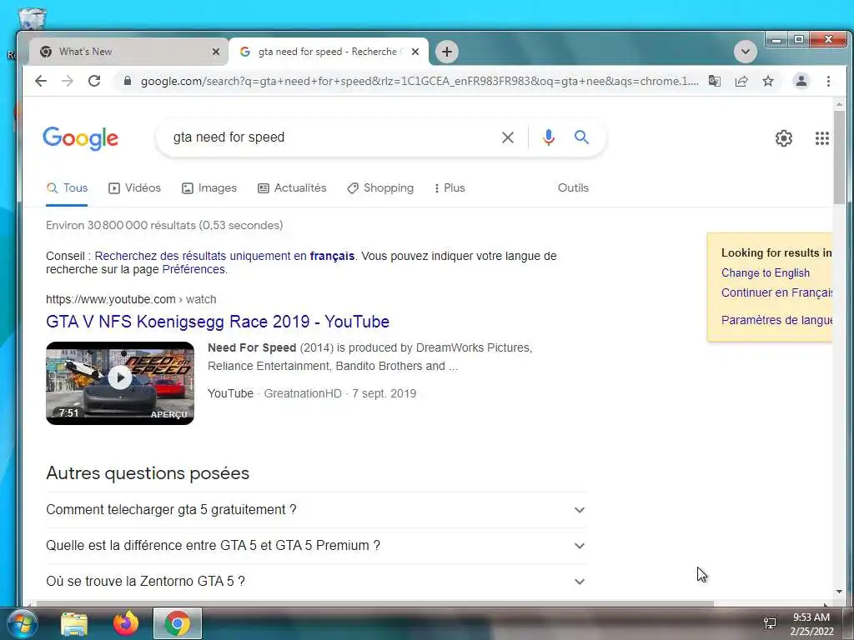Clear the search query with X
The width and height of the screenshot is (854, 640).
[508, 137]
